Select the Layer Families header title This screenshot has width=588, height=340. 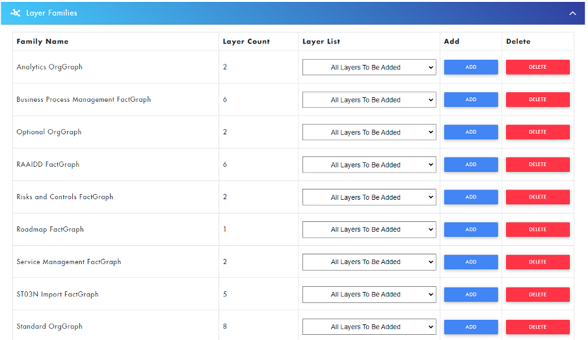click(51, 13)
